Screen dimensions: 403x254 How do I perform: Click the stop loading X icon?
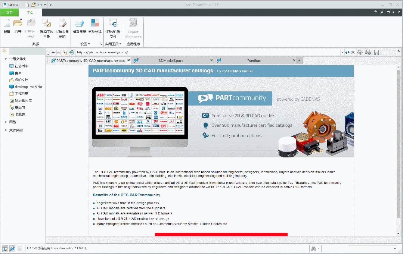click(x=353, y=52)
